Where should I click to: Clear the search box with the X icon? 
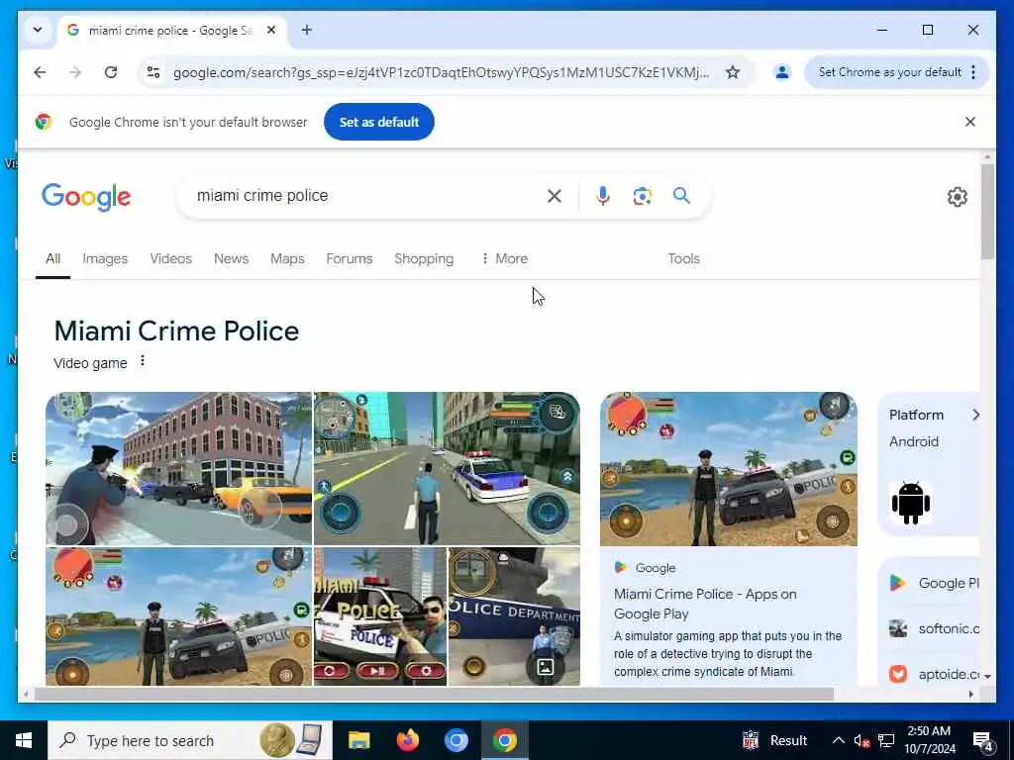click(555, 196)
